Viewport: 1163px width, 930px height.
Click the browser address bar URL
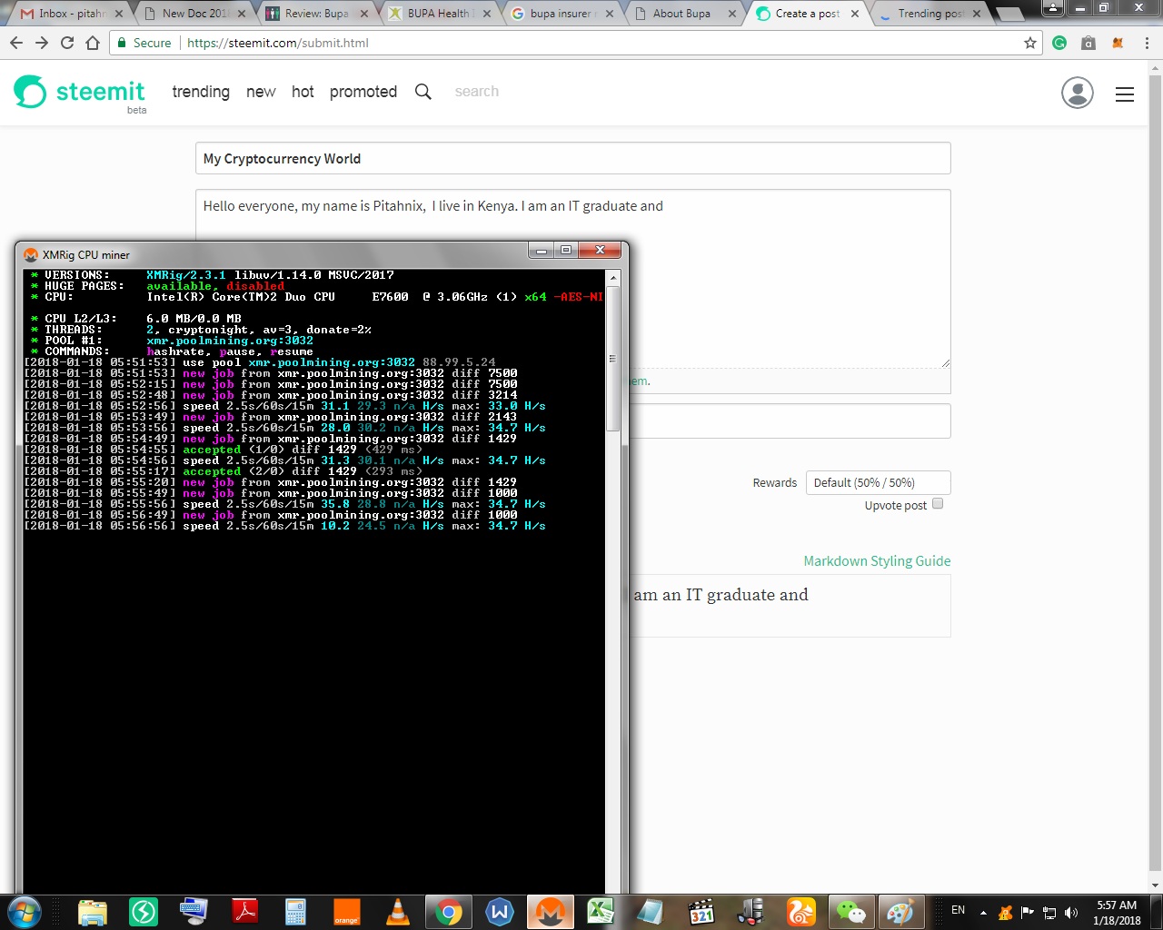pos(277,43)
